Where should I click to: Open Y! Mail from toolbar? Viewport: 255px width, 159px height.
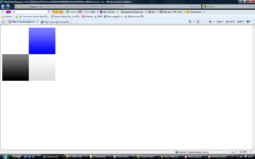pyautogui.click(x=90, y=12)
